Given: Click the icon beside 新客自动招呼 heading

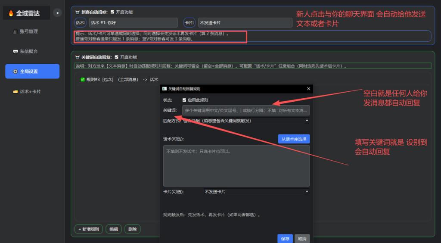Looking at the screenshot, I should point(77,12).
